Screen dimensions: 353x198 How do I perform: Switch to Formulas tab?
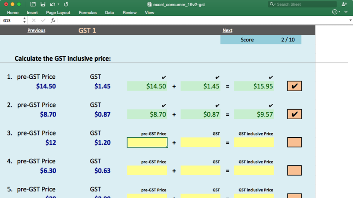(87, 13)
